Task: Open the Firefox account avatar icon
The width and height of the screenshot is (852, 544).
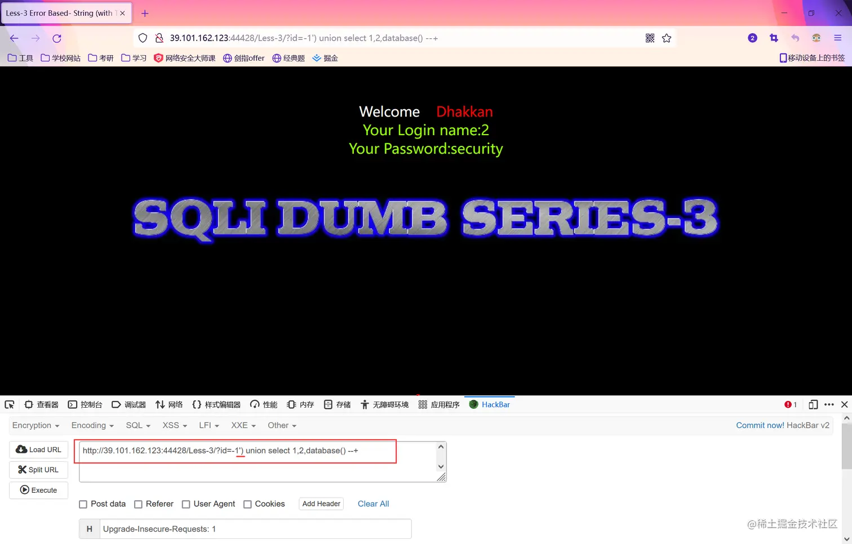Action: [x=816, y=38]
